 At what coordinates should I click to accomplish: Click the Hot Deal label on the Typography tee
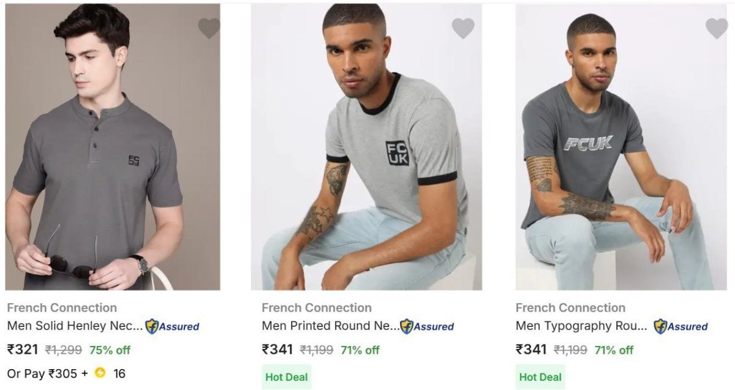coord(539,377)
